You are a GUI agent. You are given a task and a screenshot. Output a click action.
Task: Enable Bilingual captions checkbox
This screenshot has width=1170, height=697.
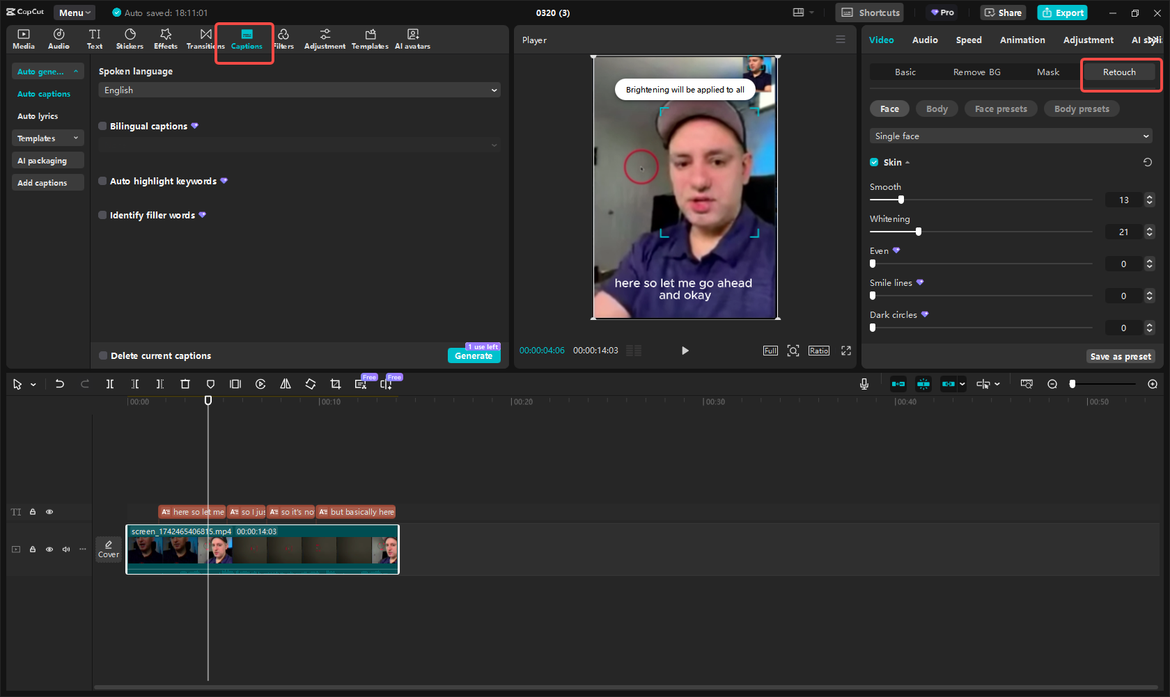pos(103,126)
